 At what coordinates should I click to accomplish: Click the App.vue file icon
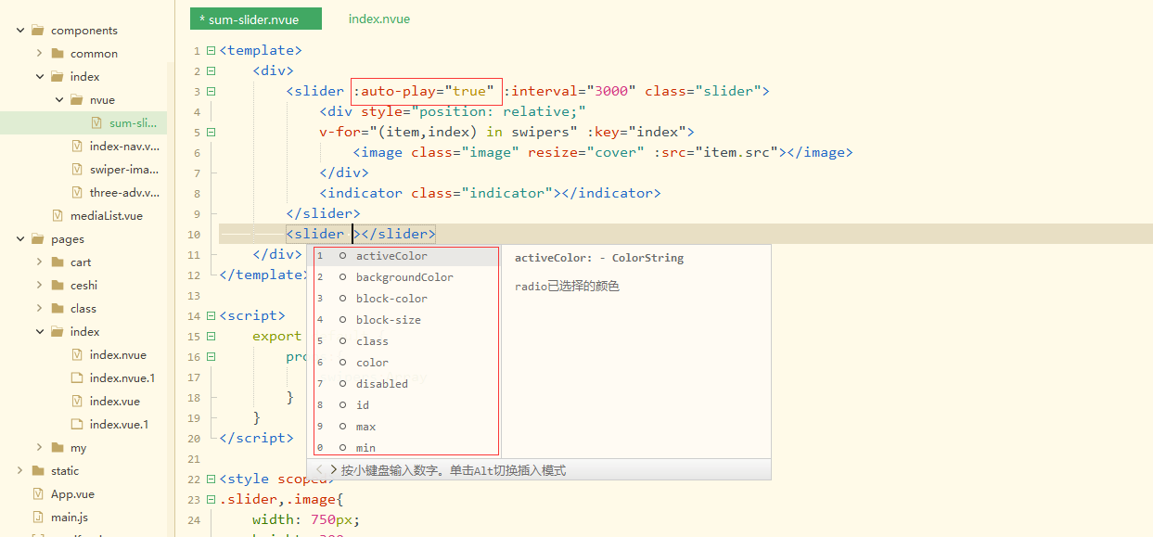[38, 494]
